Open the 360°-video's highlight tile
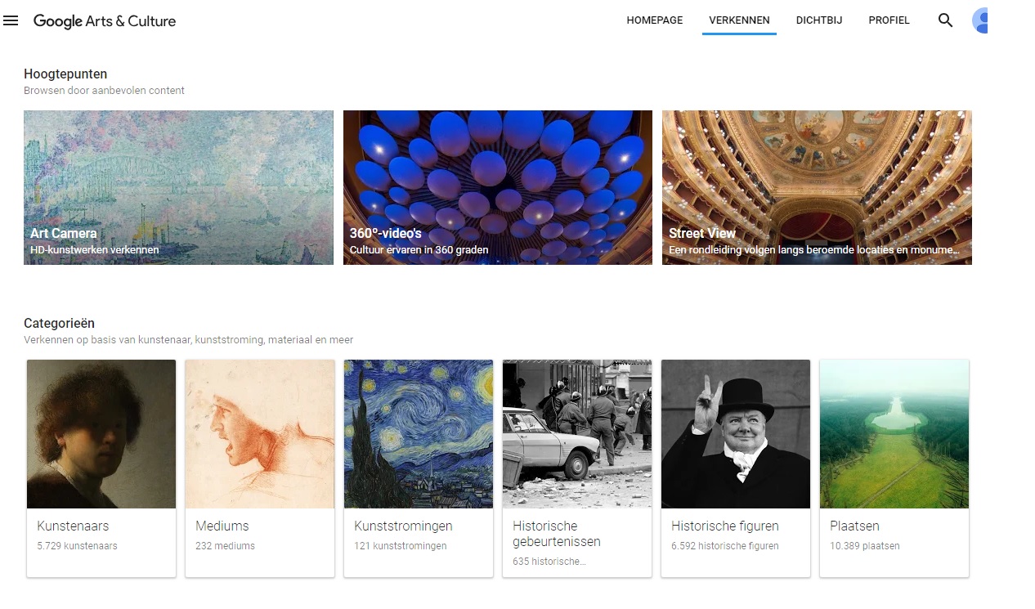1035x609 pixels. pyautogui.click(x=498, y=187)
